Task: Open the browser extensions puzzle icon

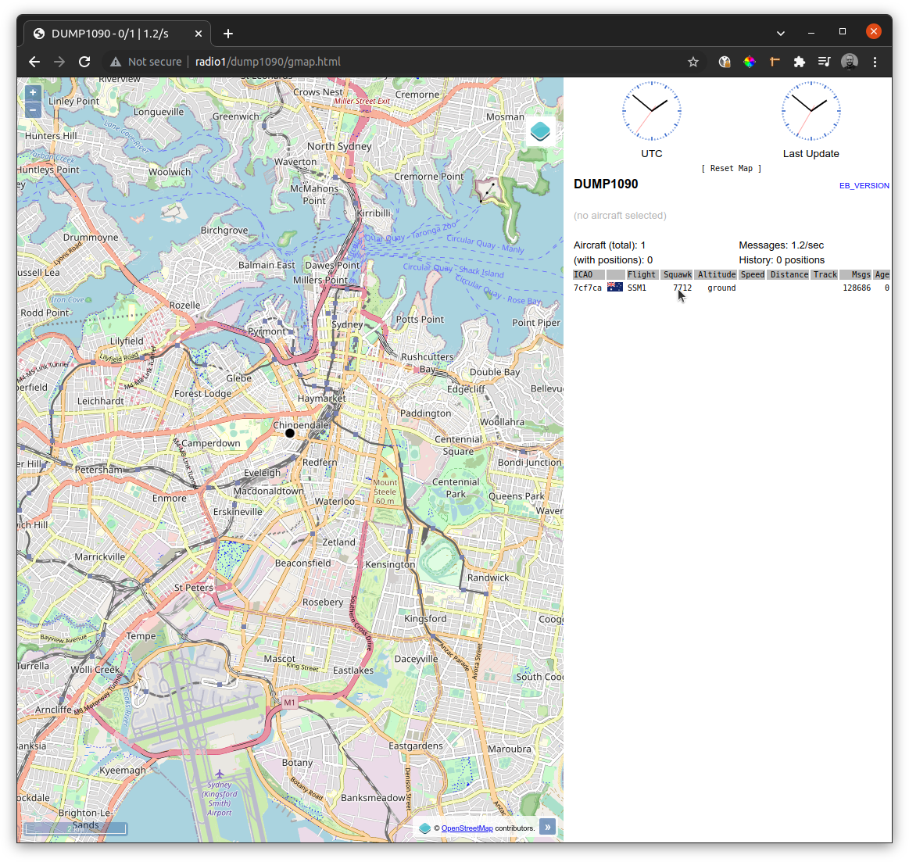Action: 799,62
